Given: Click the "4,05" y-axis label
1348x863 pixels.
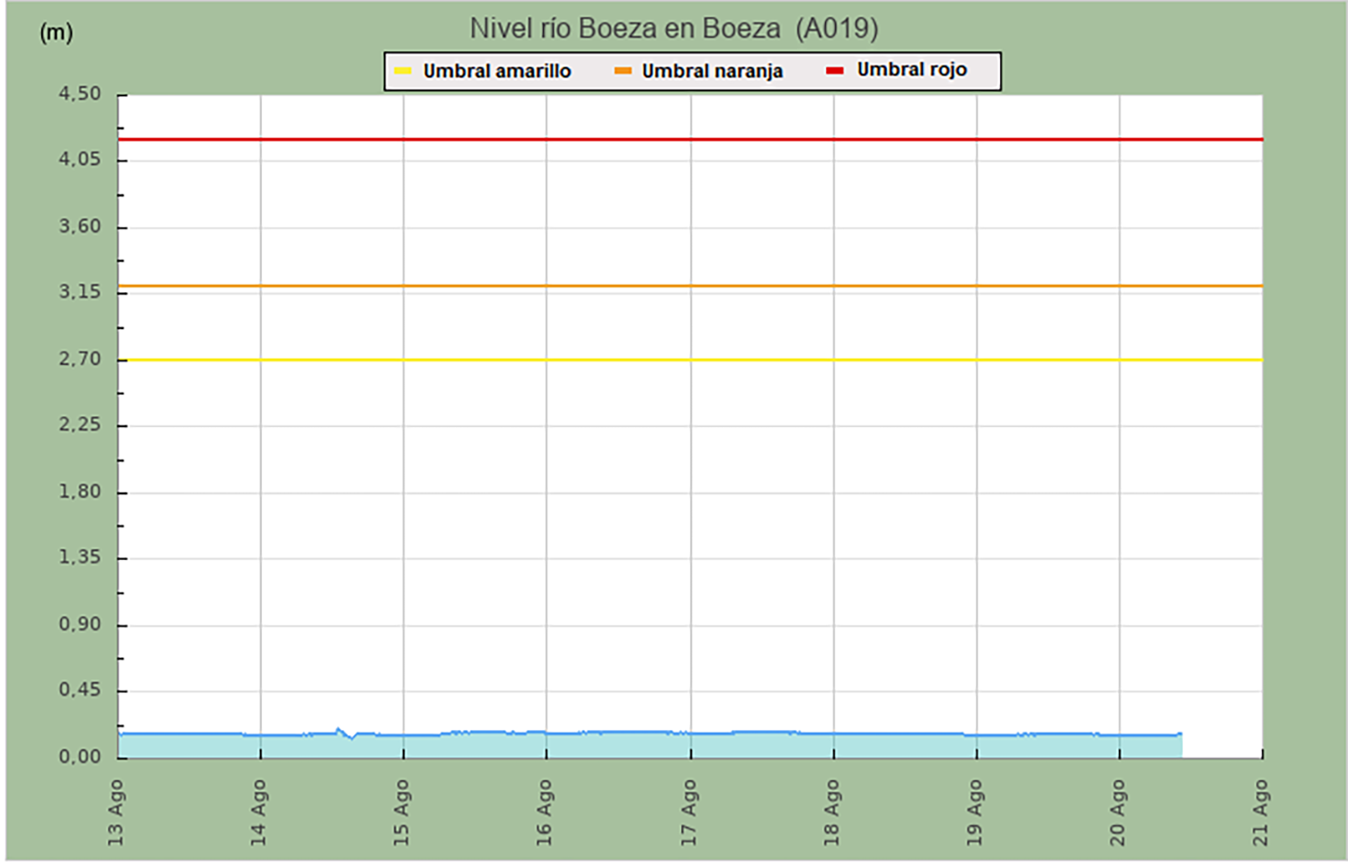Looking at the screenshot, I should click(x=80, y=160).
